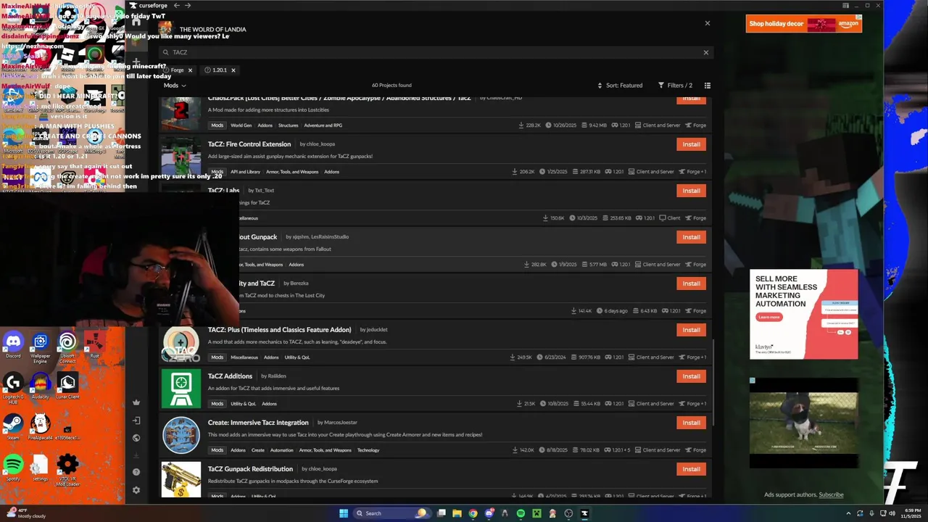Close the mod browser panel with X
This screenshot has width=928, height=522.
(708, 23)
